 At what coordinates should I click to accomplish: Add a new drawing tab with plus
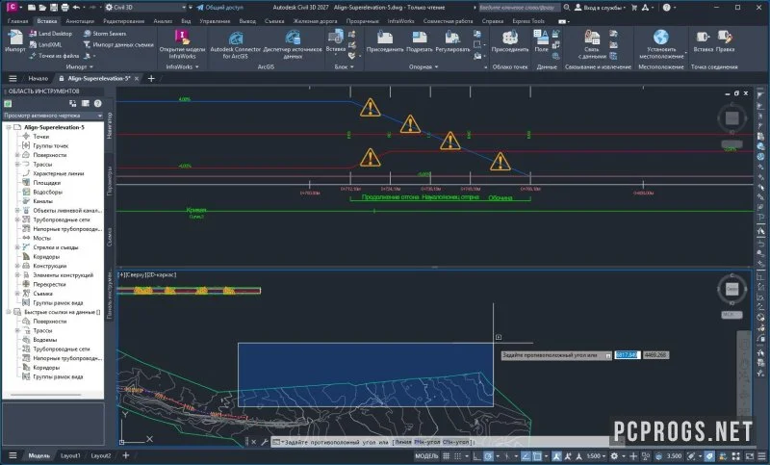click(151, 79)
